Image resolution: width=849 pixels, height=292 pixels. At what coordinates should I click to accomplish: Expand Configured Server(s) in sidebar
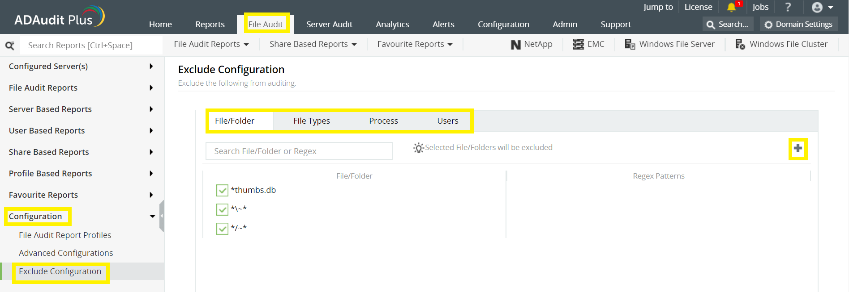point(81,67)
